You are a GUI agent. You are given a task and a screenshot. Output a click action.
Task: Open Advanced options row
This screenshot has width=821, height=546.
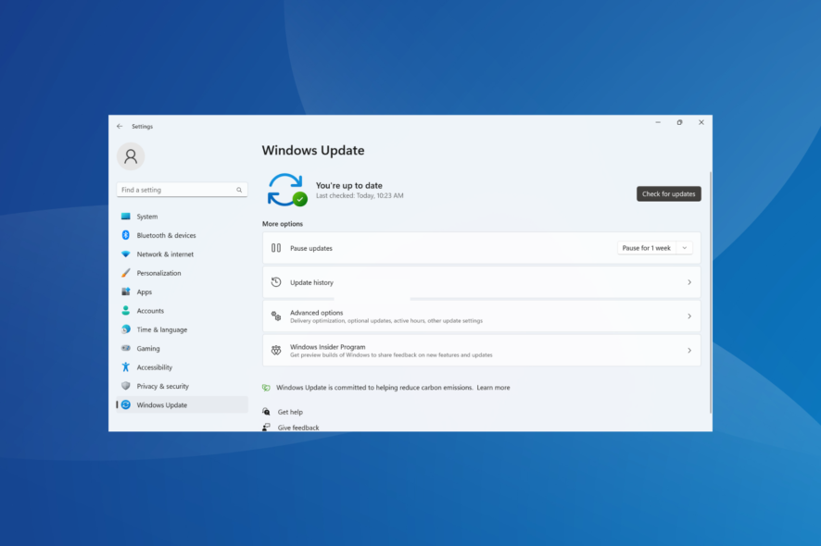click(x=481, y=316)
